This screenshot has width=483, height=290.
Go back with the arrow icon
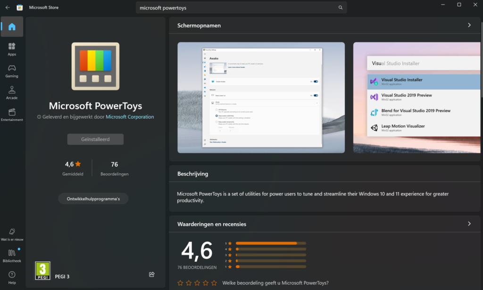(8, 8)
